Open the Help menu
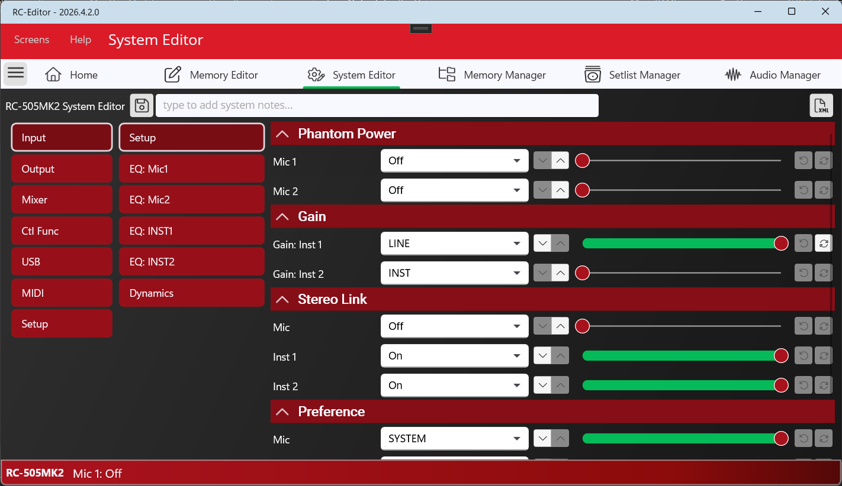The image size is (842, 486). [x=81, y=40]
